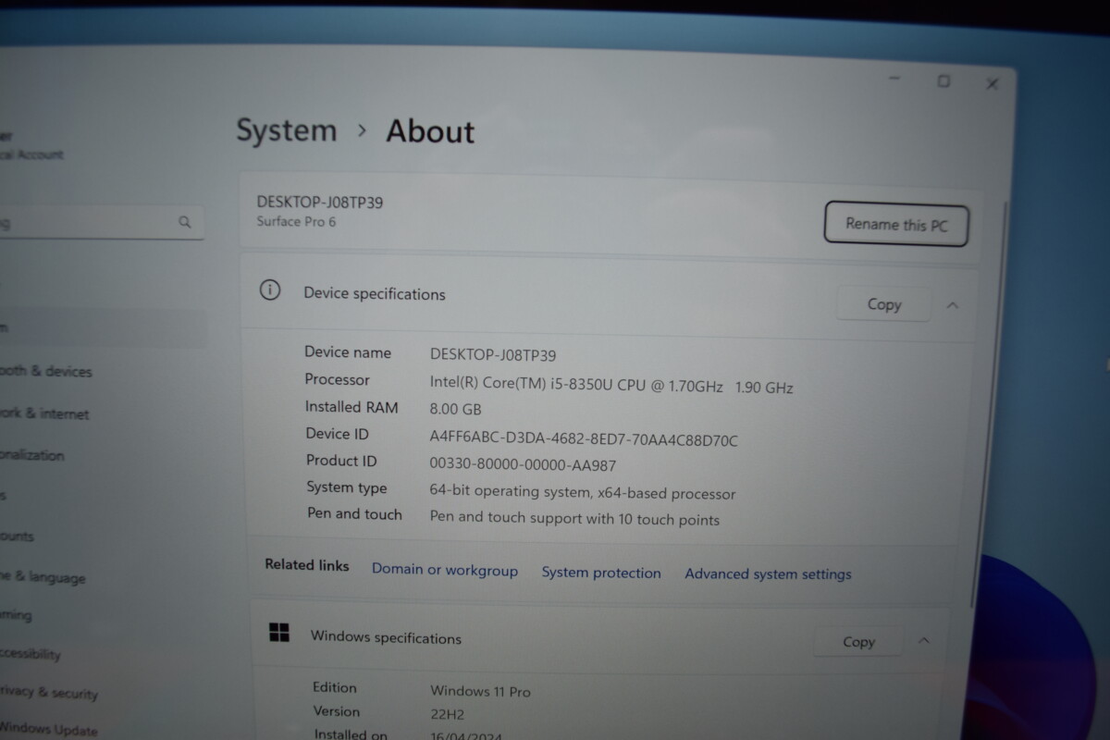1110x740 pixels.
Task: Focus the settings search box
Action: [100, 223]
